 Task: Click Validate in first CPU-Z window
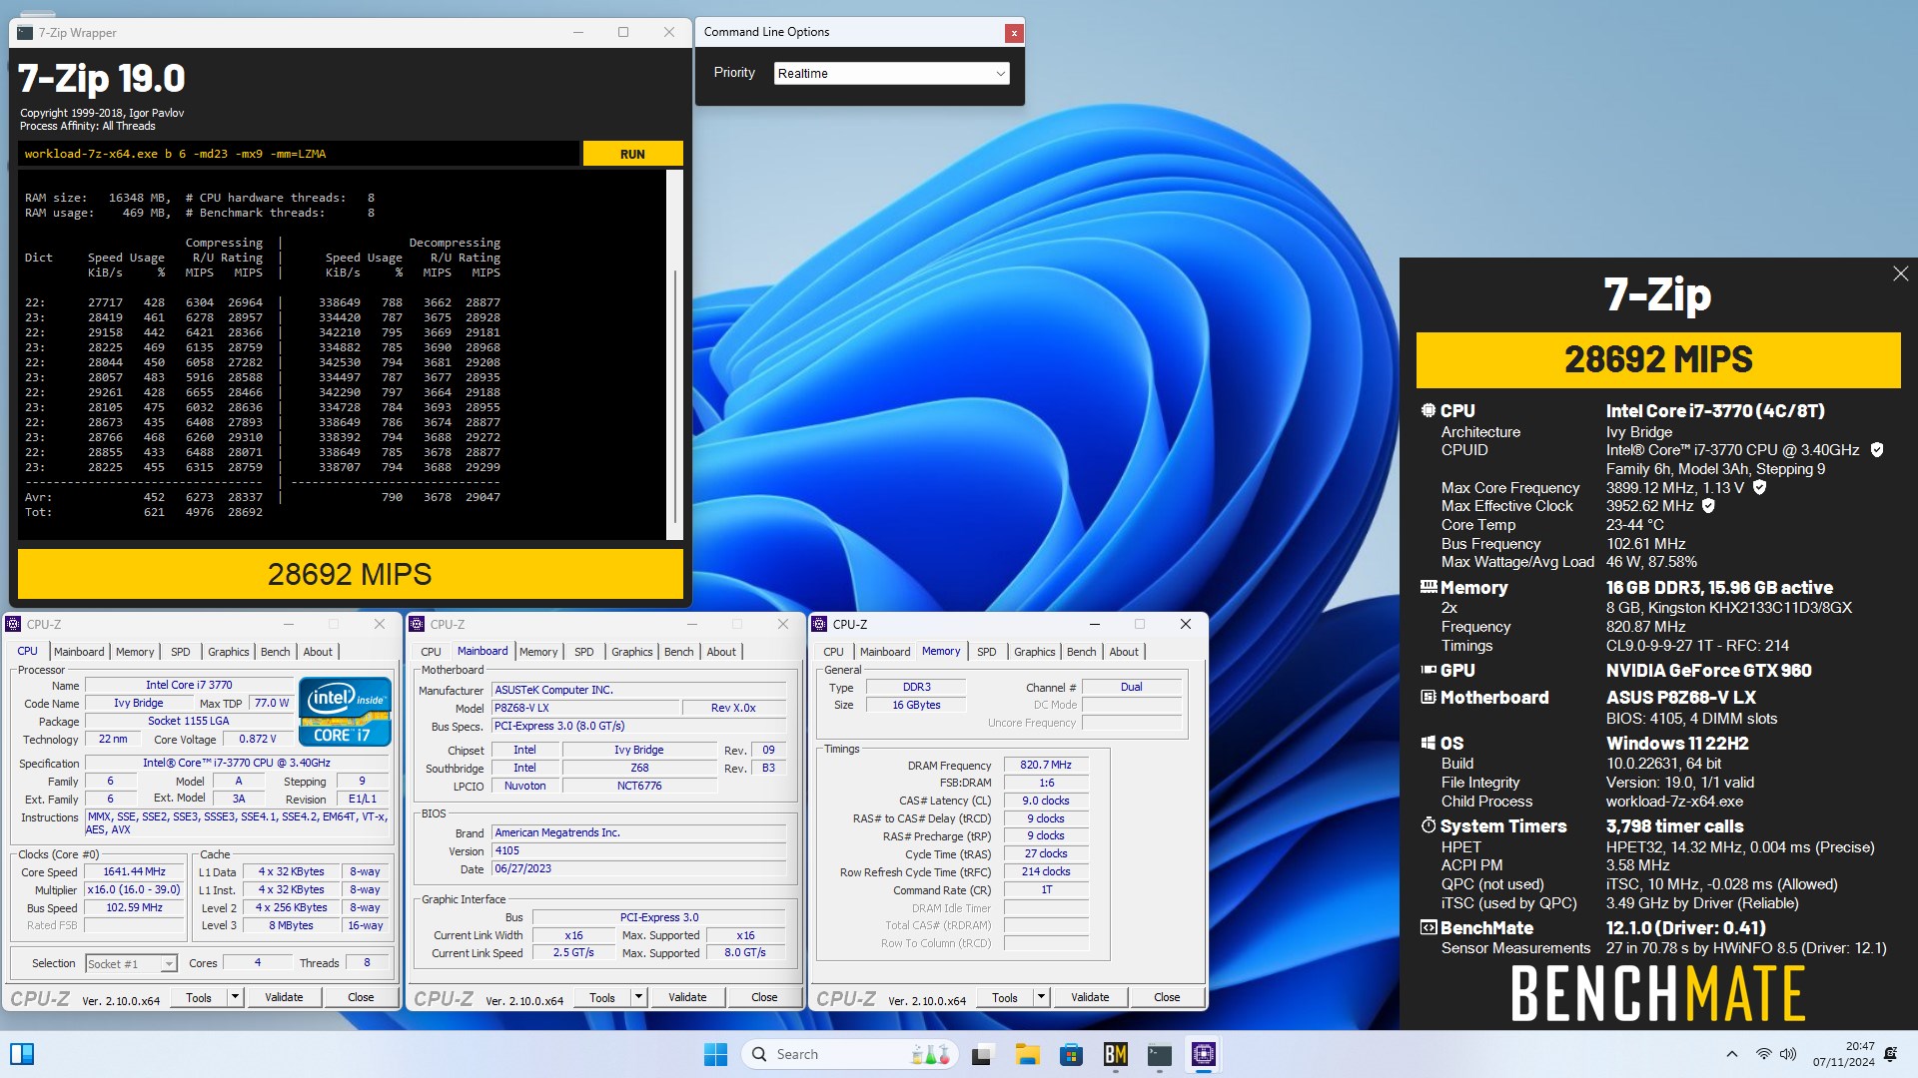pyautogui.click(x=284, y=997)
